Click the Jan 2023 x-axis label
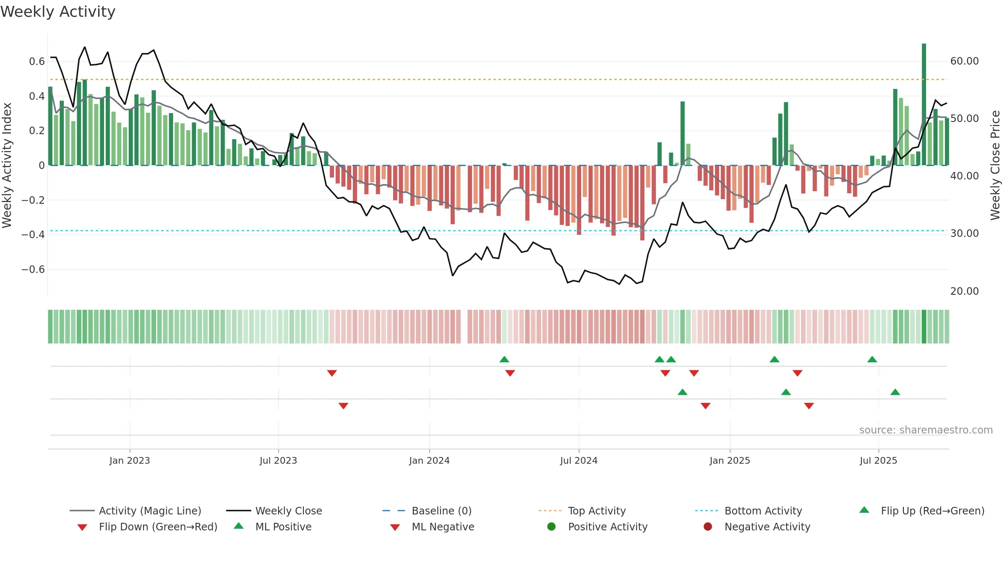This screenshot has height=566, width=1007. click(x=130, y=460)
